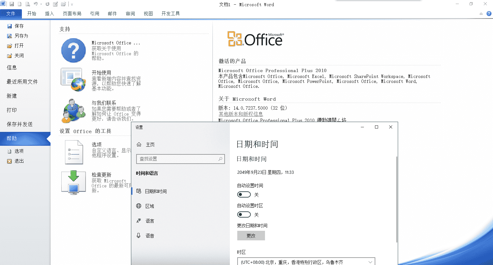Switch to the 插入 ribbon tab
The width and height of the screenshot is (493, 265).
50,14
